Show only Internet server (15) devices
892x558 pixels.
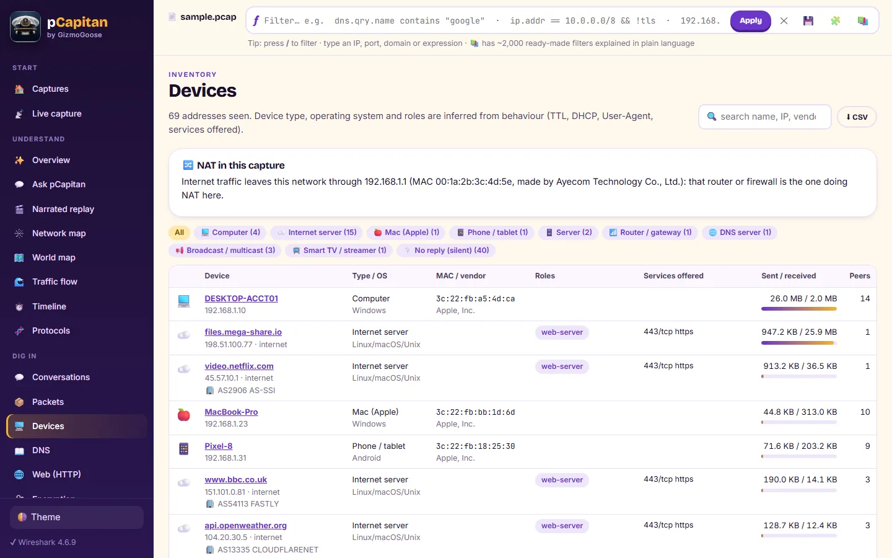(x=317, y=233)
